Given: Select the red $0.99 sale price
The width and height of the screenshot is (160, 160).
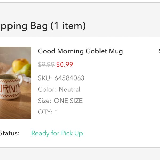Looking at the screenshot, I should tap(65, 65).
